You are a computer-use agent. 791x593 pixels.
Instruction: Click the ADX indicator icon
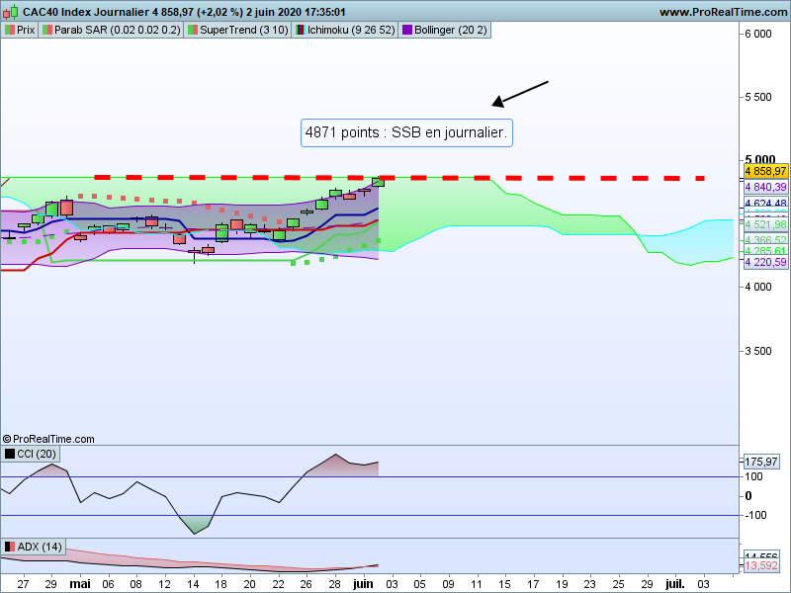pyautogui.click(x=10, y=547)
